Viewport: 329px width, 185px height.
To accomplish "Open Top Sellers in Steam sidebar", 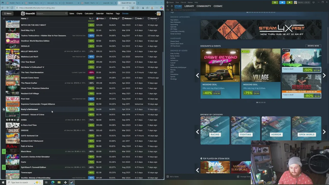I will [x=174, y=20].
